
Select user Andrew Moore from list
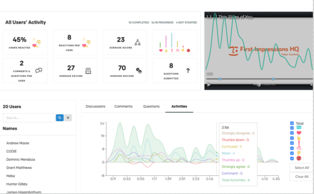pos(18,143)
